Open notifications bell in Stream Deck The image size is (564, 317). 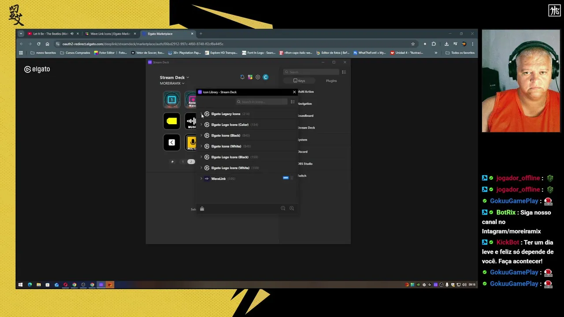242,77
